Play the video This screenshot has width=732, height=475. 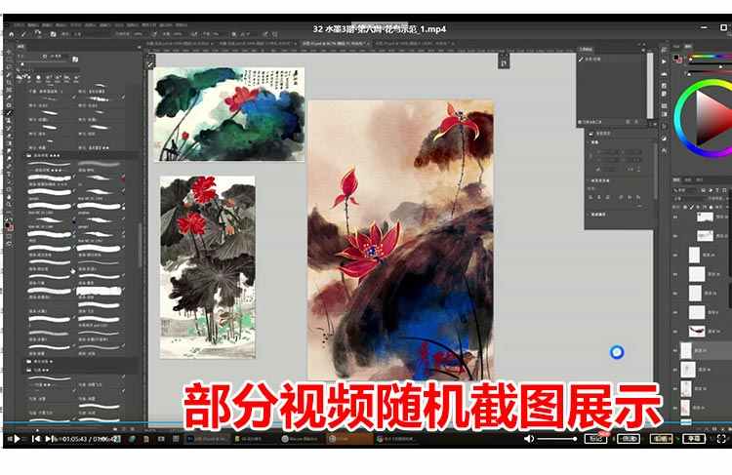click(17, 439)
